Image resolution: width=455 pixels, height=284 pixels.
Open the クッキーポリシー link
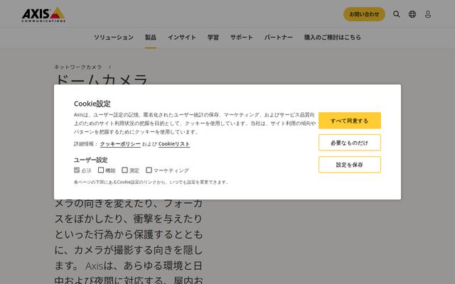[x=120, y=144]
